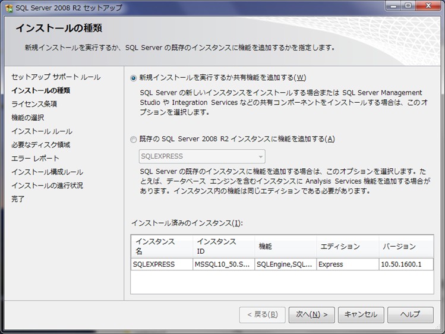Click the エディション column header
445x334 pixels.
click(x=348, y=246)
